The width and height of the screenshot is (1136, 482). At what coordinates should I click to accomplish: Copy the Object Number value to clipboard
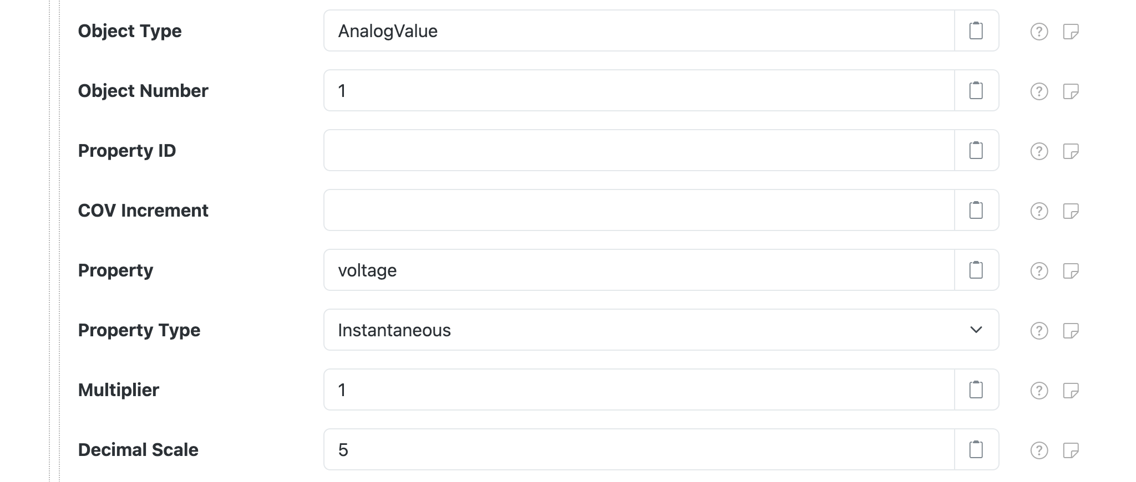tap(976, 90)
